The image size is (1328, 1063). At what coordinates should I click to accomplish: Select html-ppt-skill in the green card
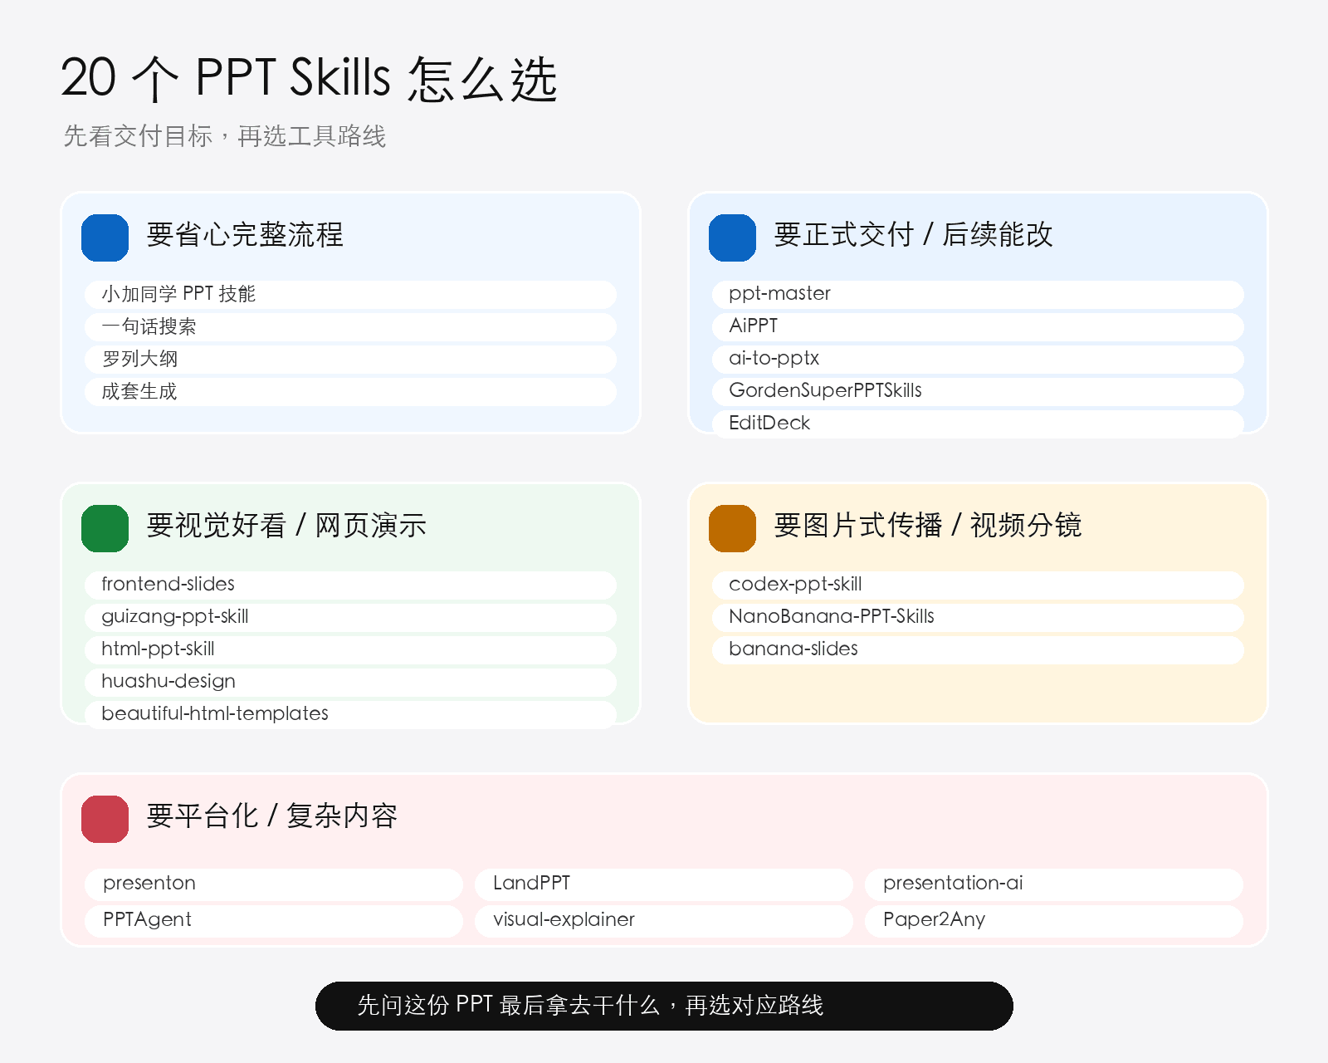350,649
